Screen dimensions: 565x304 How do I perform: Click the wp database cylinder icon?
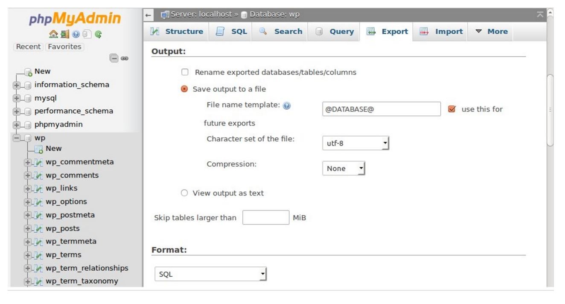28,138
